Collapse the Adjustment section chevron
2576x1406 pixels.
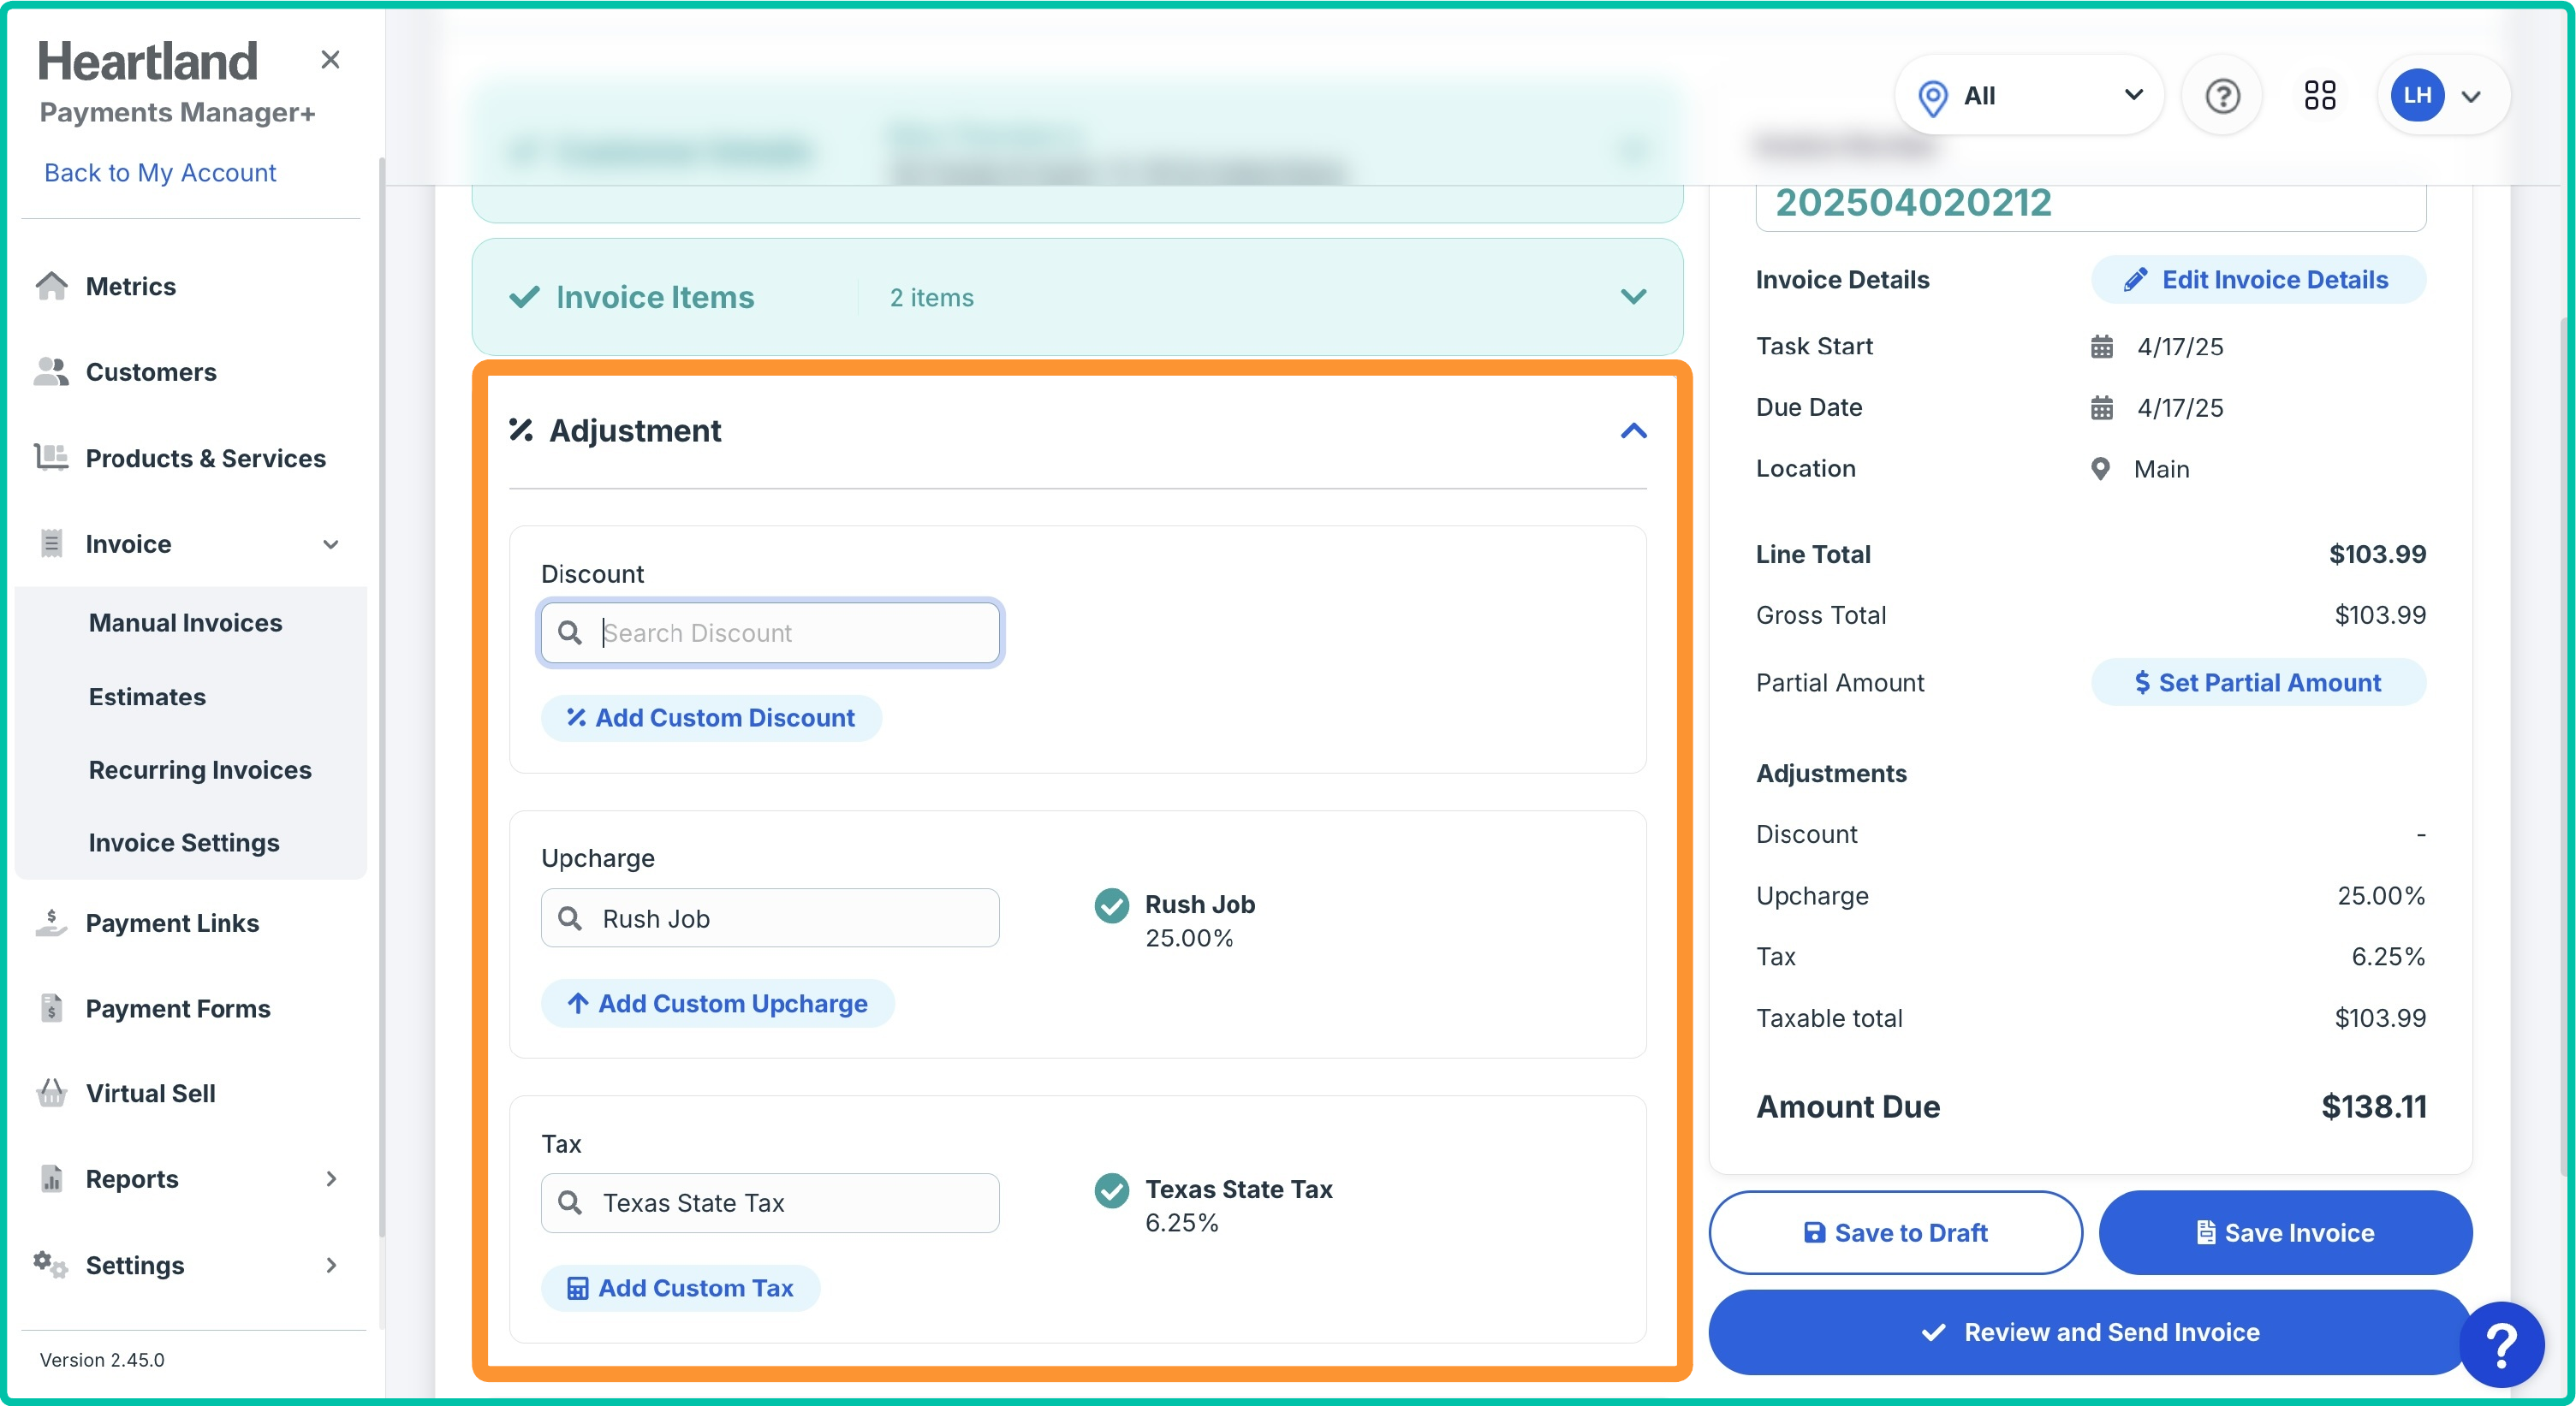tap(1633, 430)
